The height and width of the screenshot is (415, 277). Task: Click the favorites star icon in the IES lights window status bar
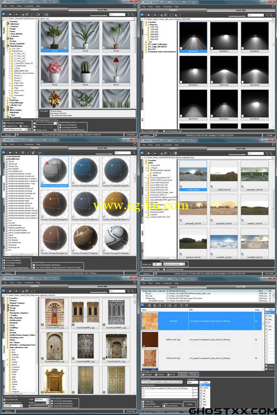[x=156, y=135]
